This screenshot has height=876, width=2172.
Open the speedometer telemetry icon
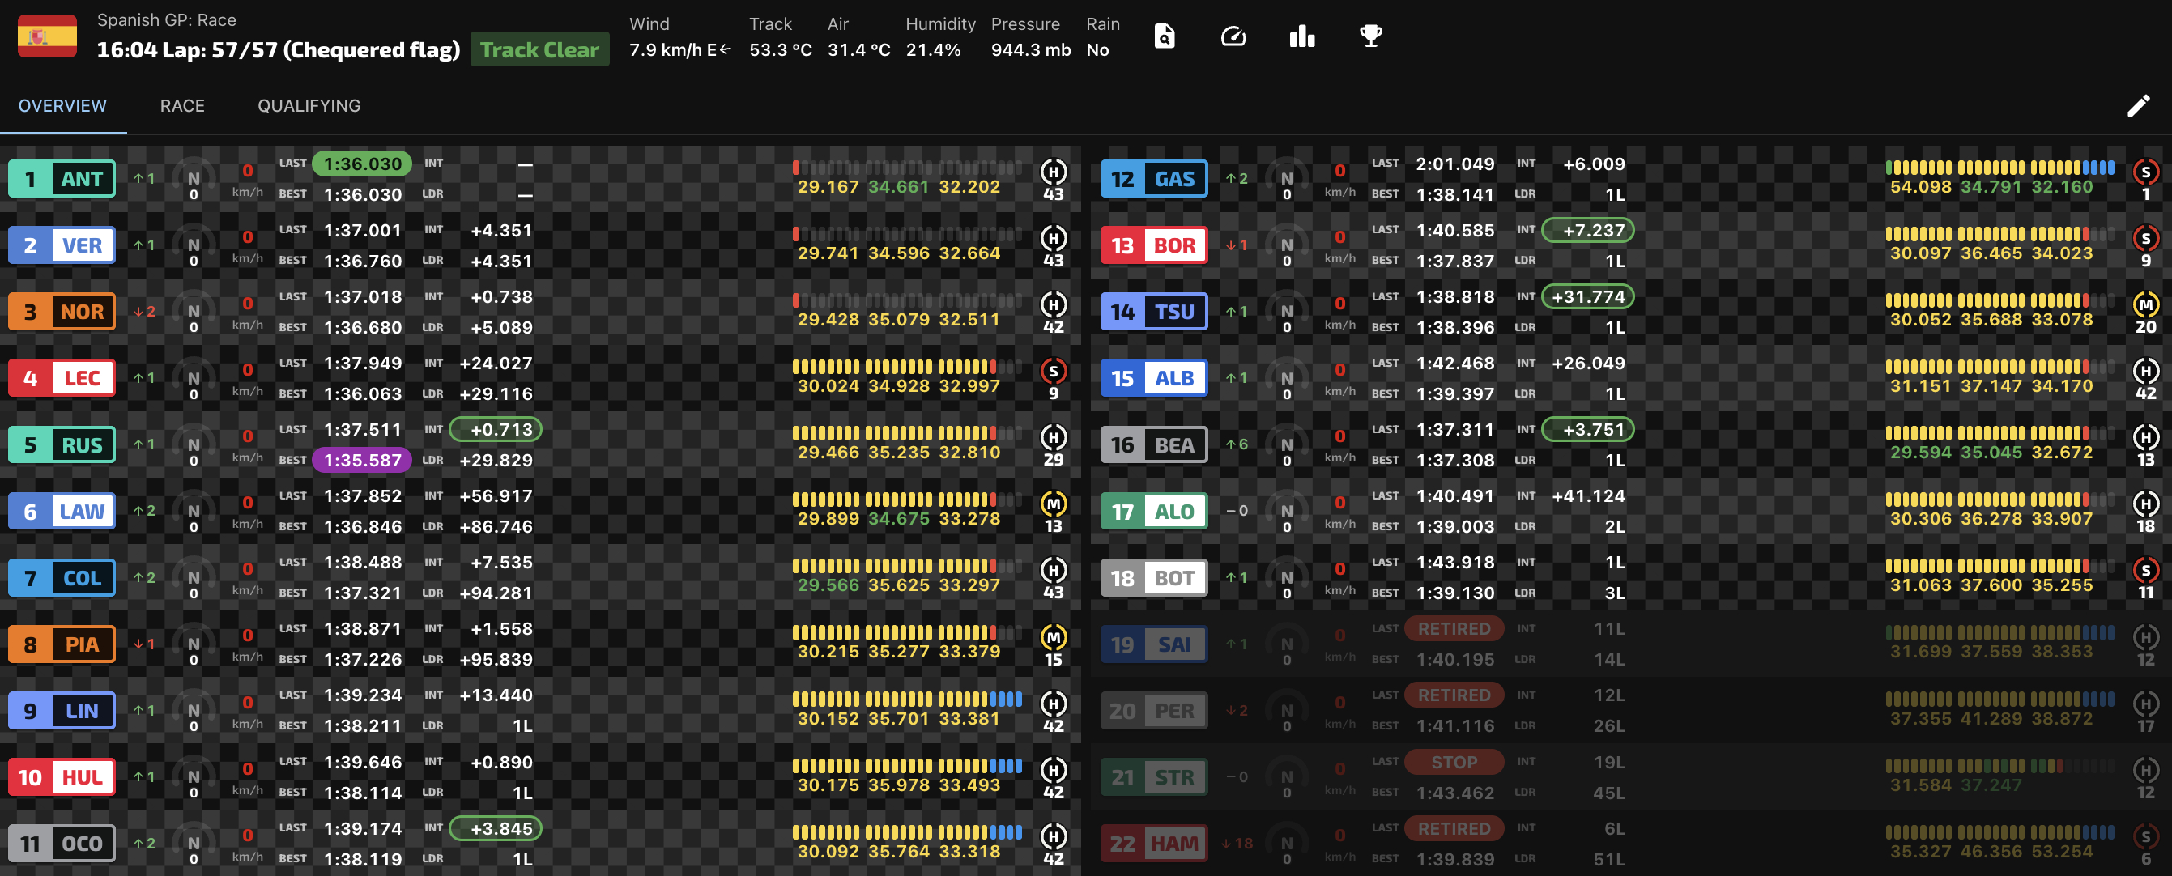click(1233, 36)
